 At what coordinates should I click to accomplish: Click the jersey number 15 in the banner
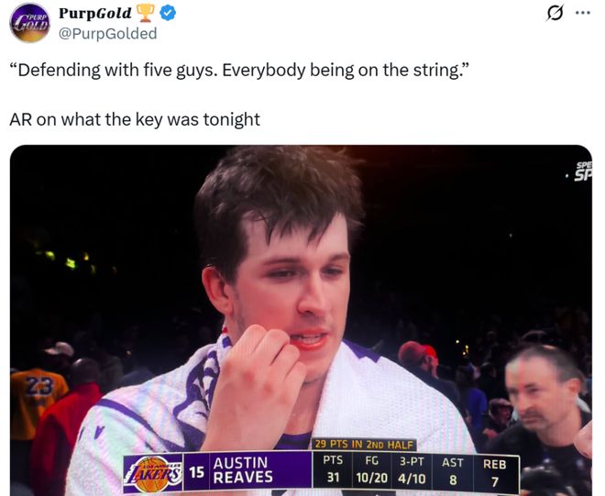point(197,471)
